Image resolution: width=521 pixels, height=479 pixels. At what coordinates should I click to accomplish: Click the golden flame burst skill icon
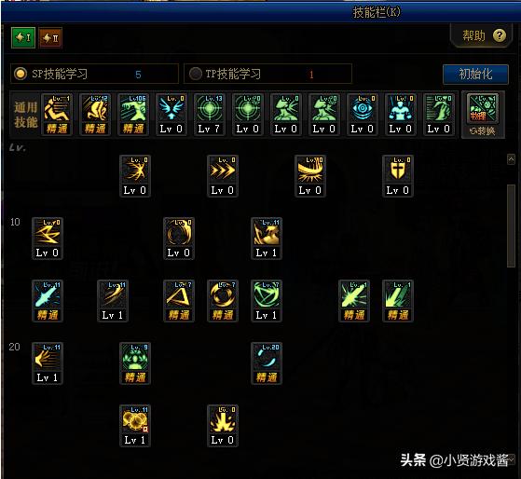pos(223,426)
